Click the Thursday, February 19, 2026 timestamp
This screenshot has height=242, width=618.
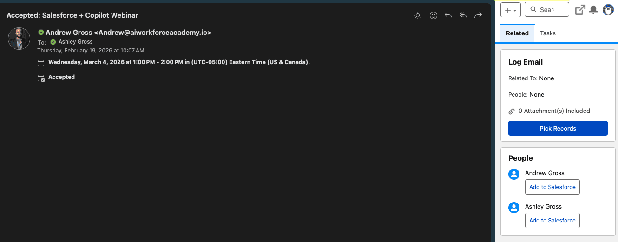[x=91, y=50]
